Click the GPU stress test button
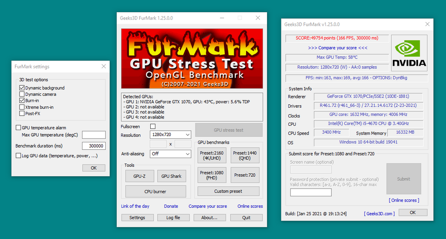 point(229,130)
